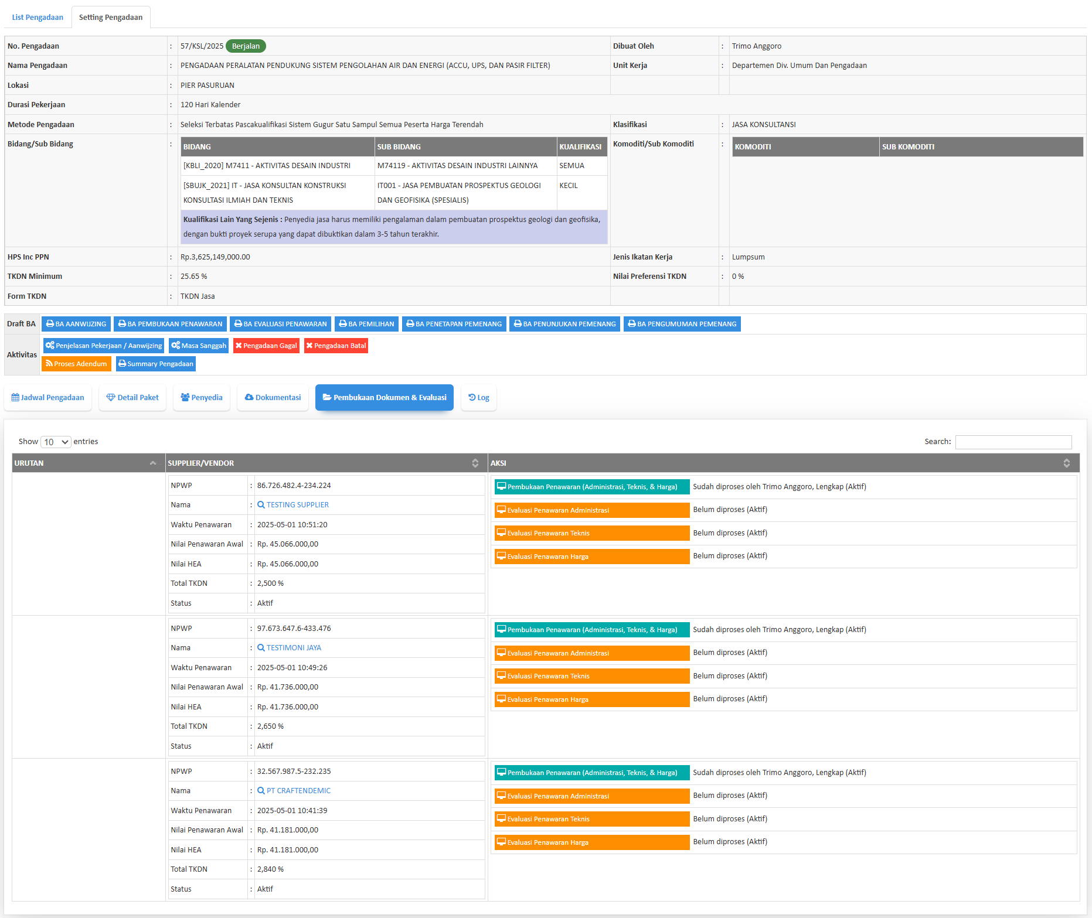1092x918 pixels.
Task: Open Evaluasi Penawaran Administrasi for TESTIMONI JAYA
Action: pyautogui.click(x=591, y=653)
